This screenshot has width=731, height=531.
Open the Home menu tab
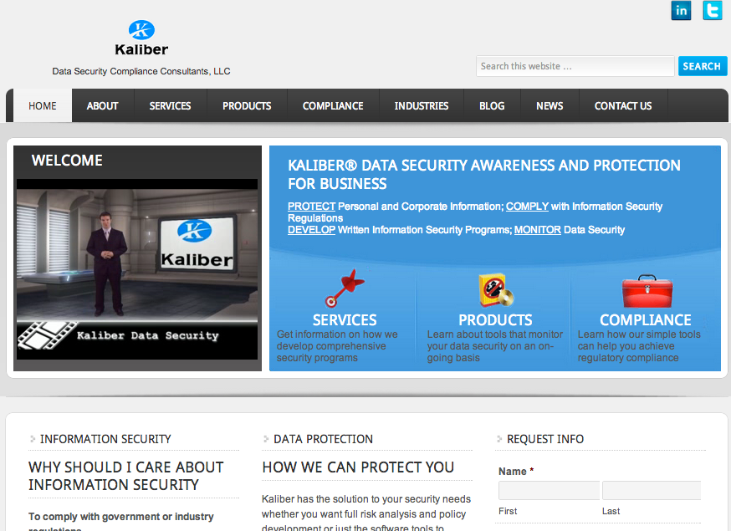[x=43, y=106]
